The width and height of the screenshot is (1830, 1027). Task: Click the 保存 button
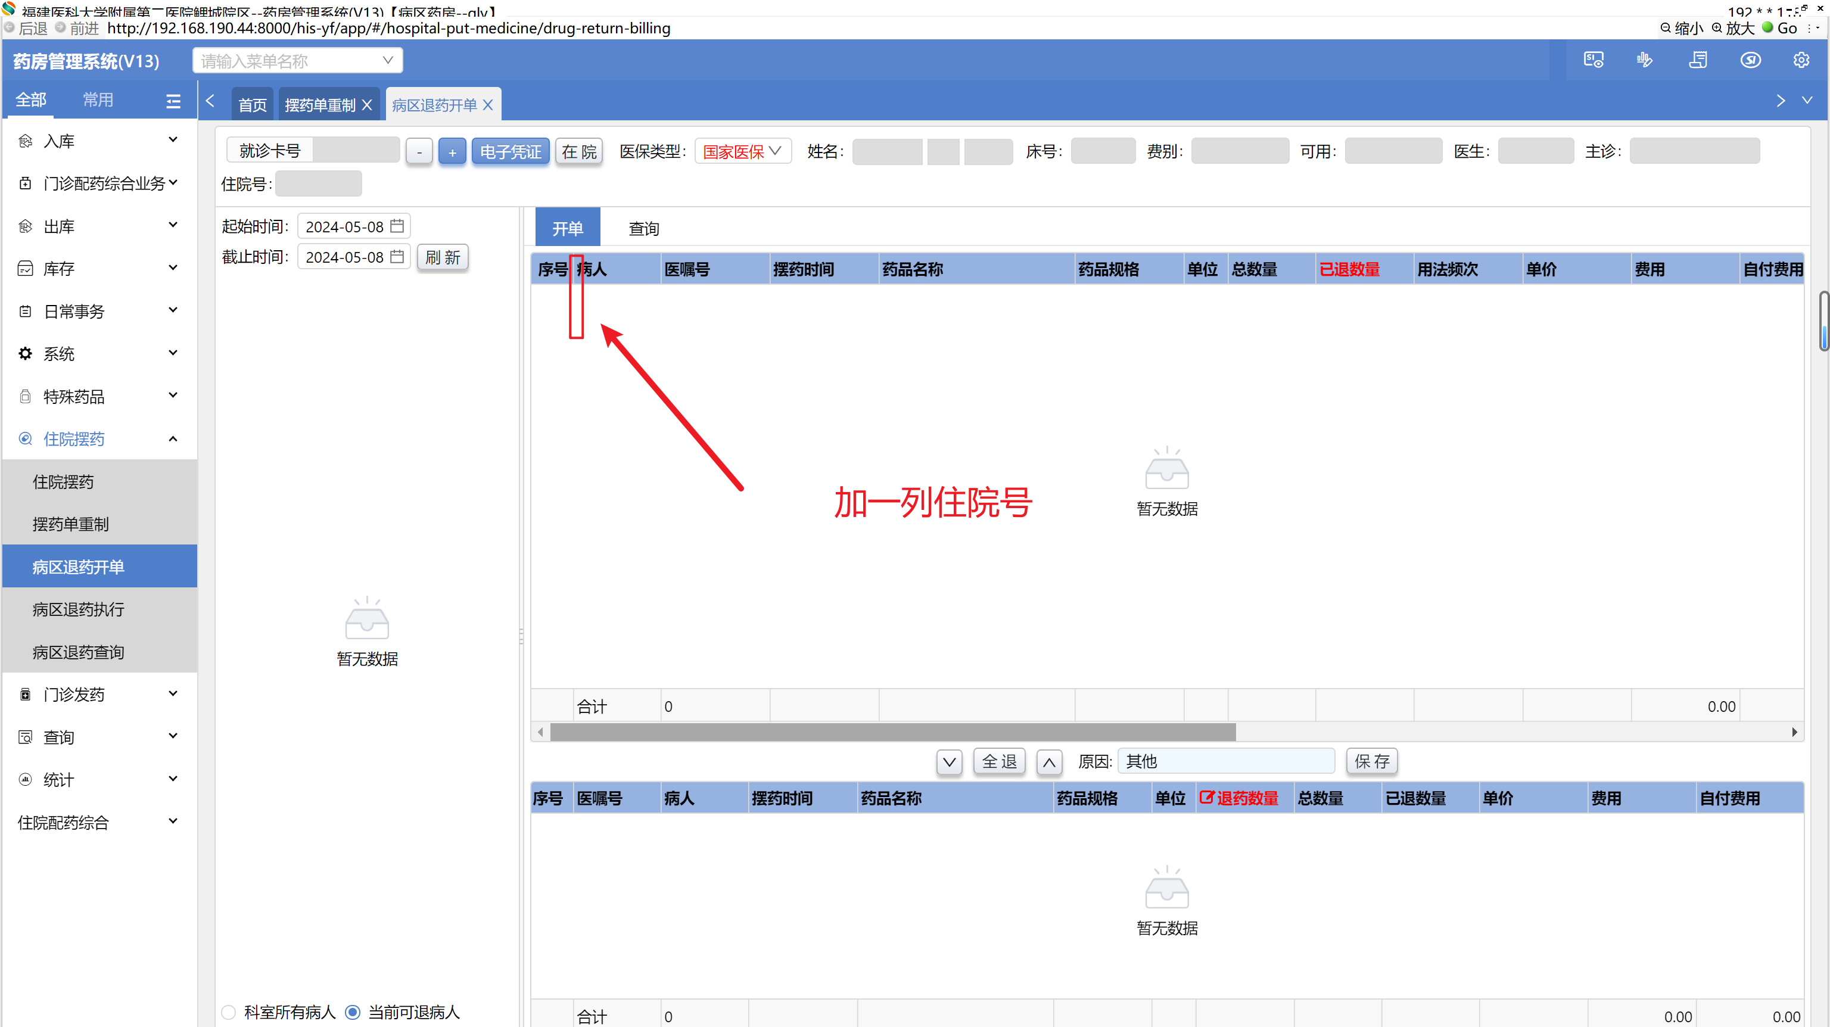1371,761
